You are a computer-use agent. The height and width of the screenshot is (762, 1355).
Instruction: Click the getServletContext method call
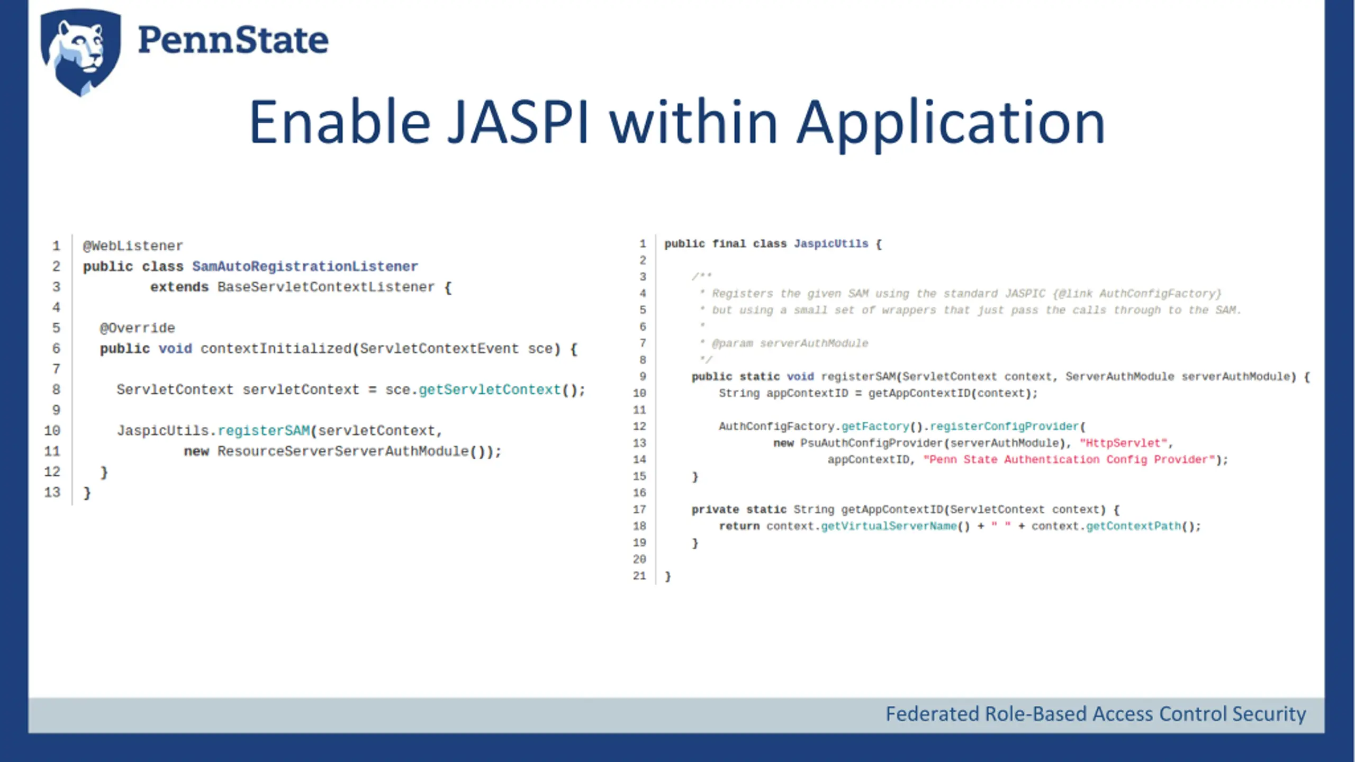click(x=490, y=390)
